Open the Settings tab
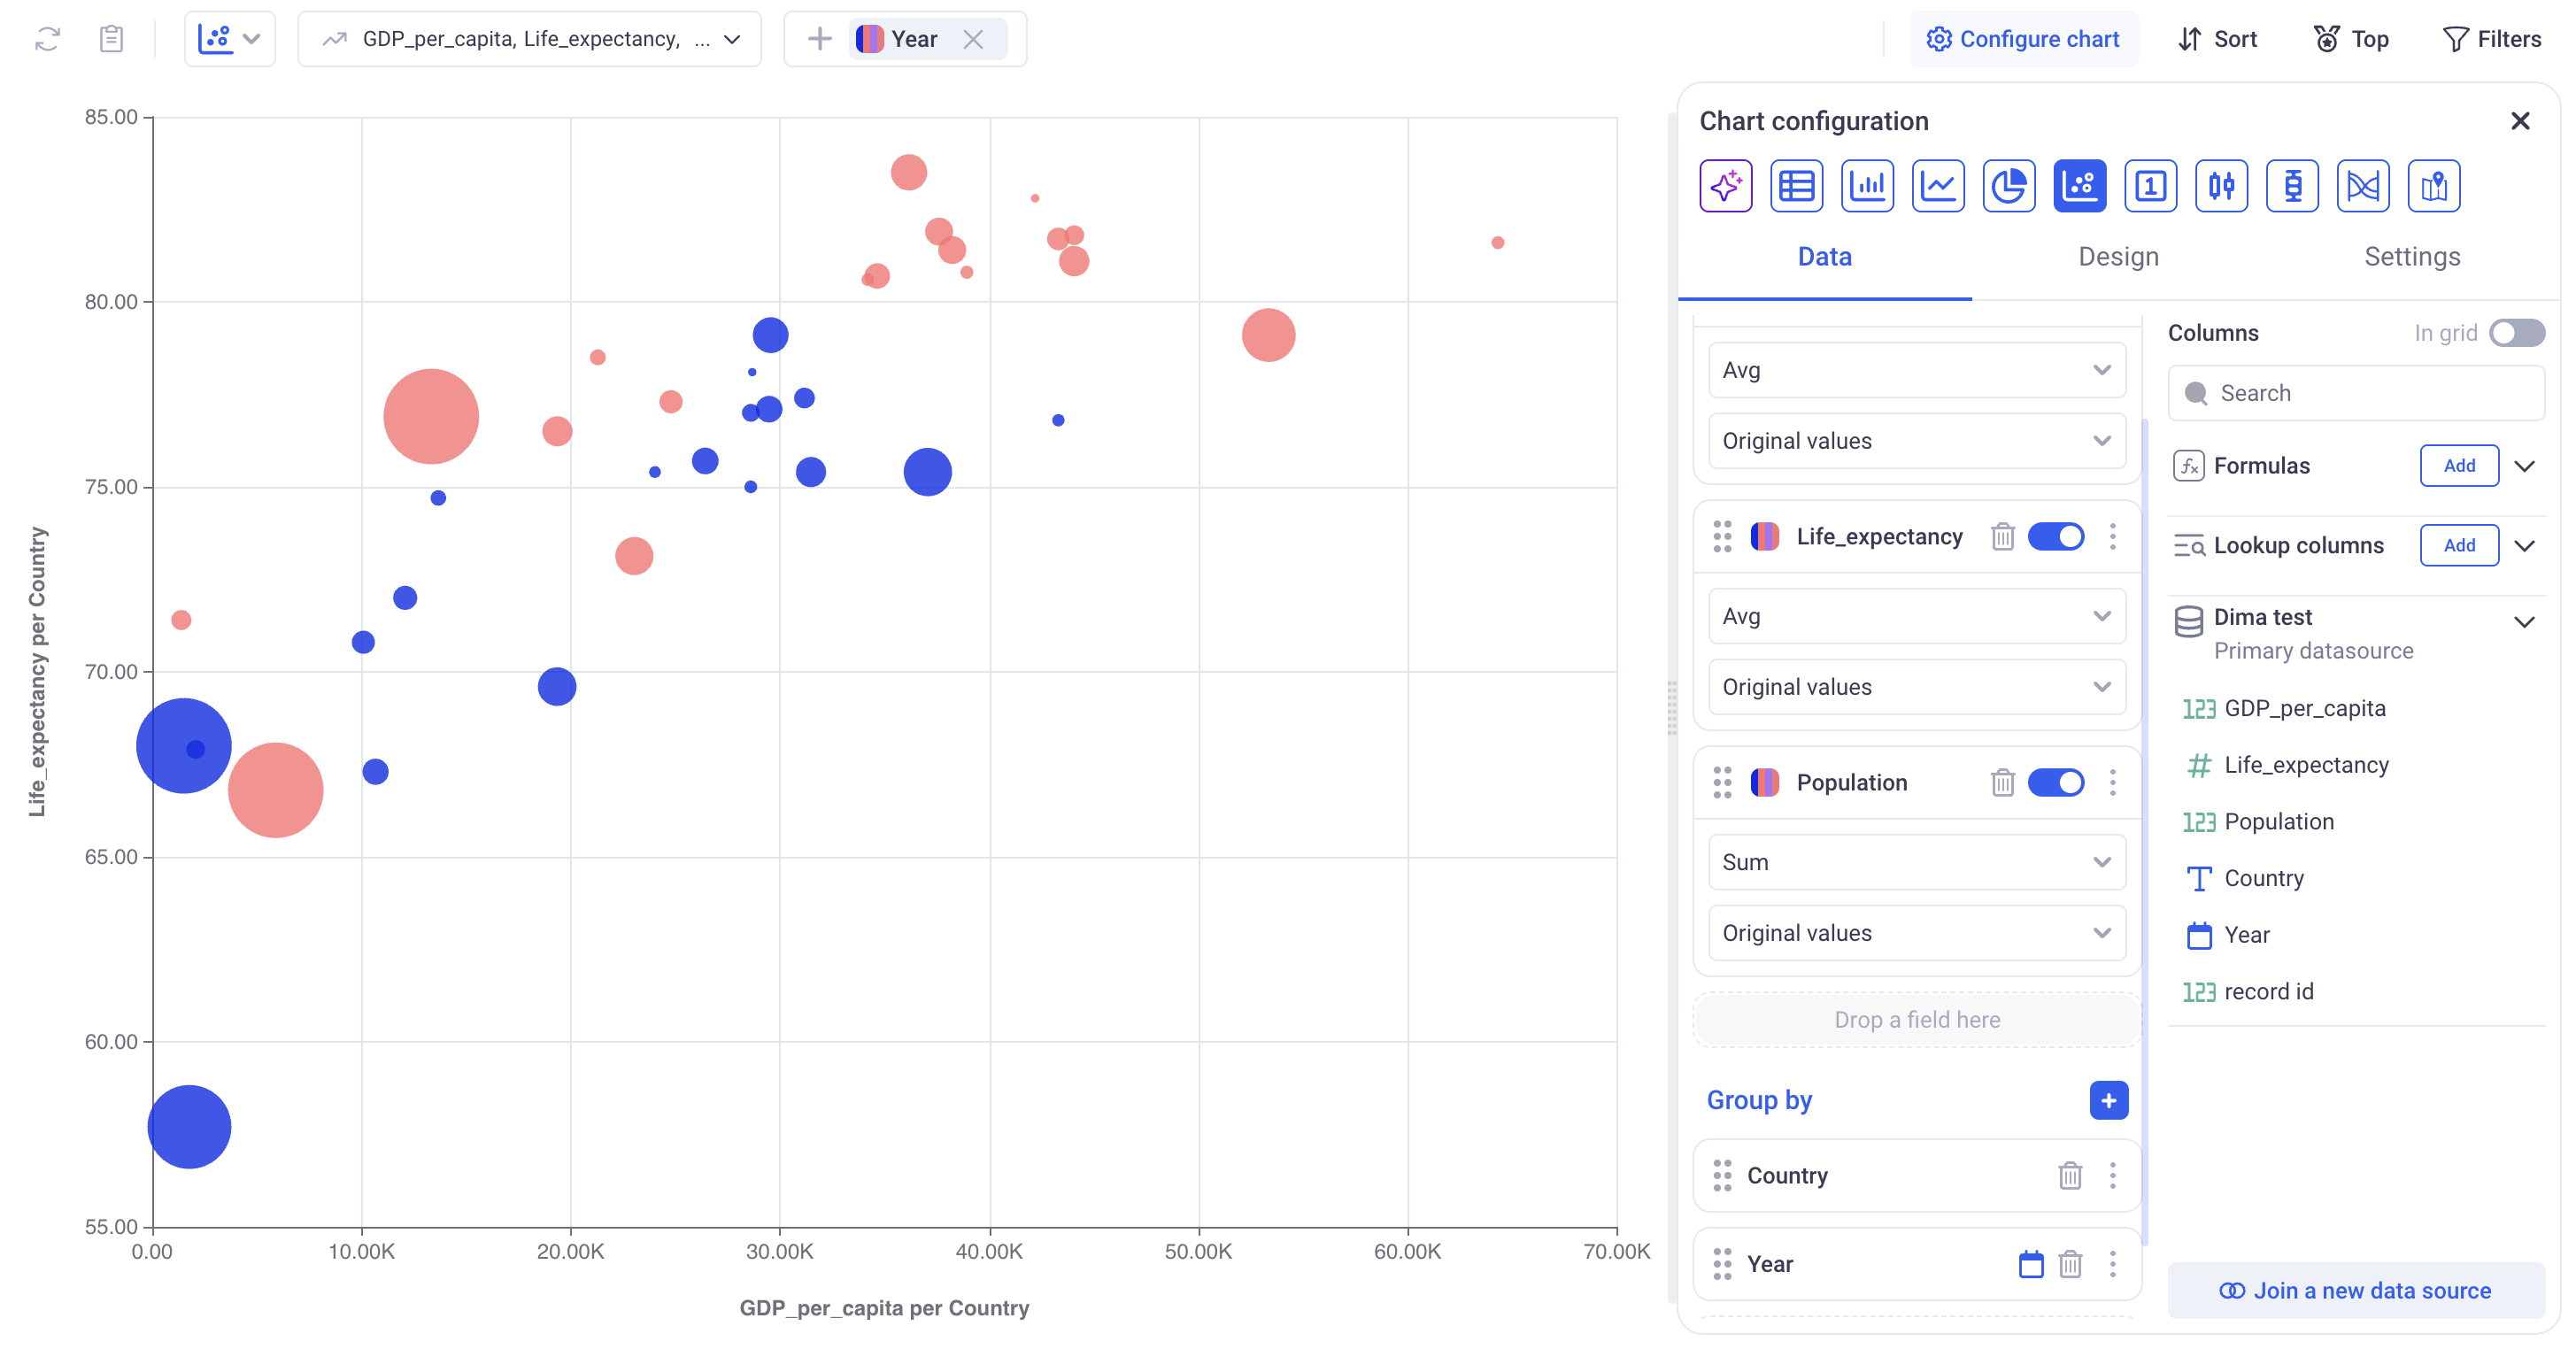Viewport: 2576px width, 1349px height. tap(2411, 257)
